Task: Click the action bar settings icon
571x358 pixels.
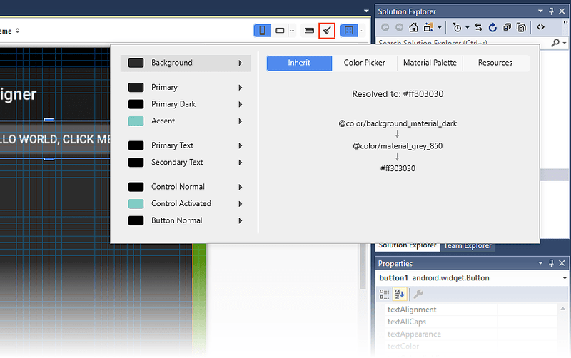Action: click(x=309, y=31)
